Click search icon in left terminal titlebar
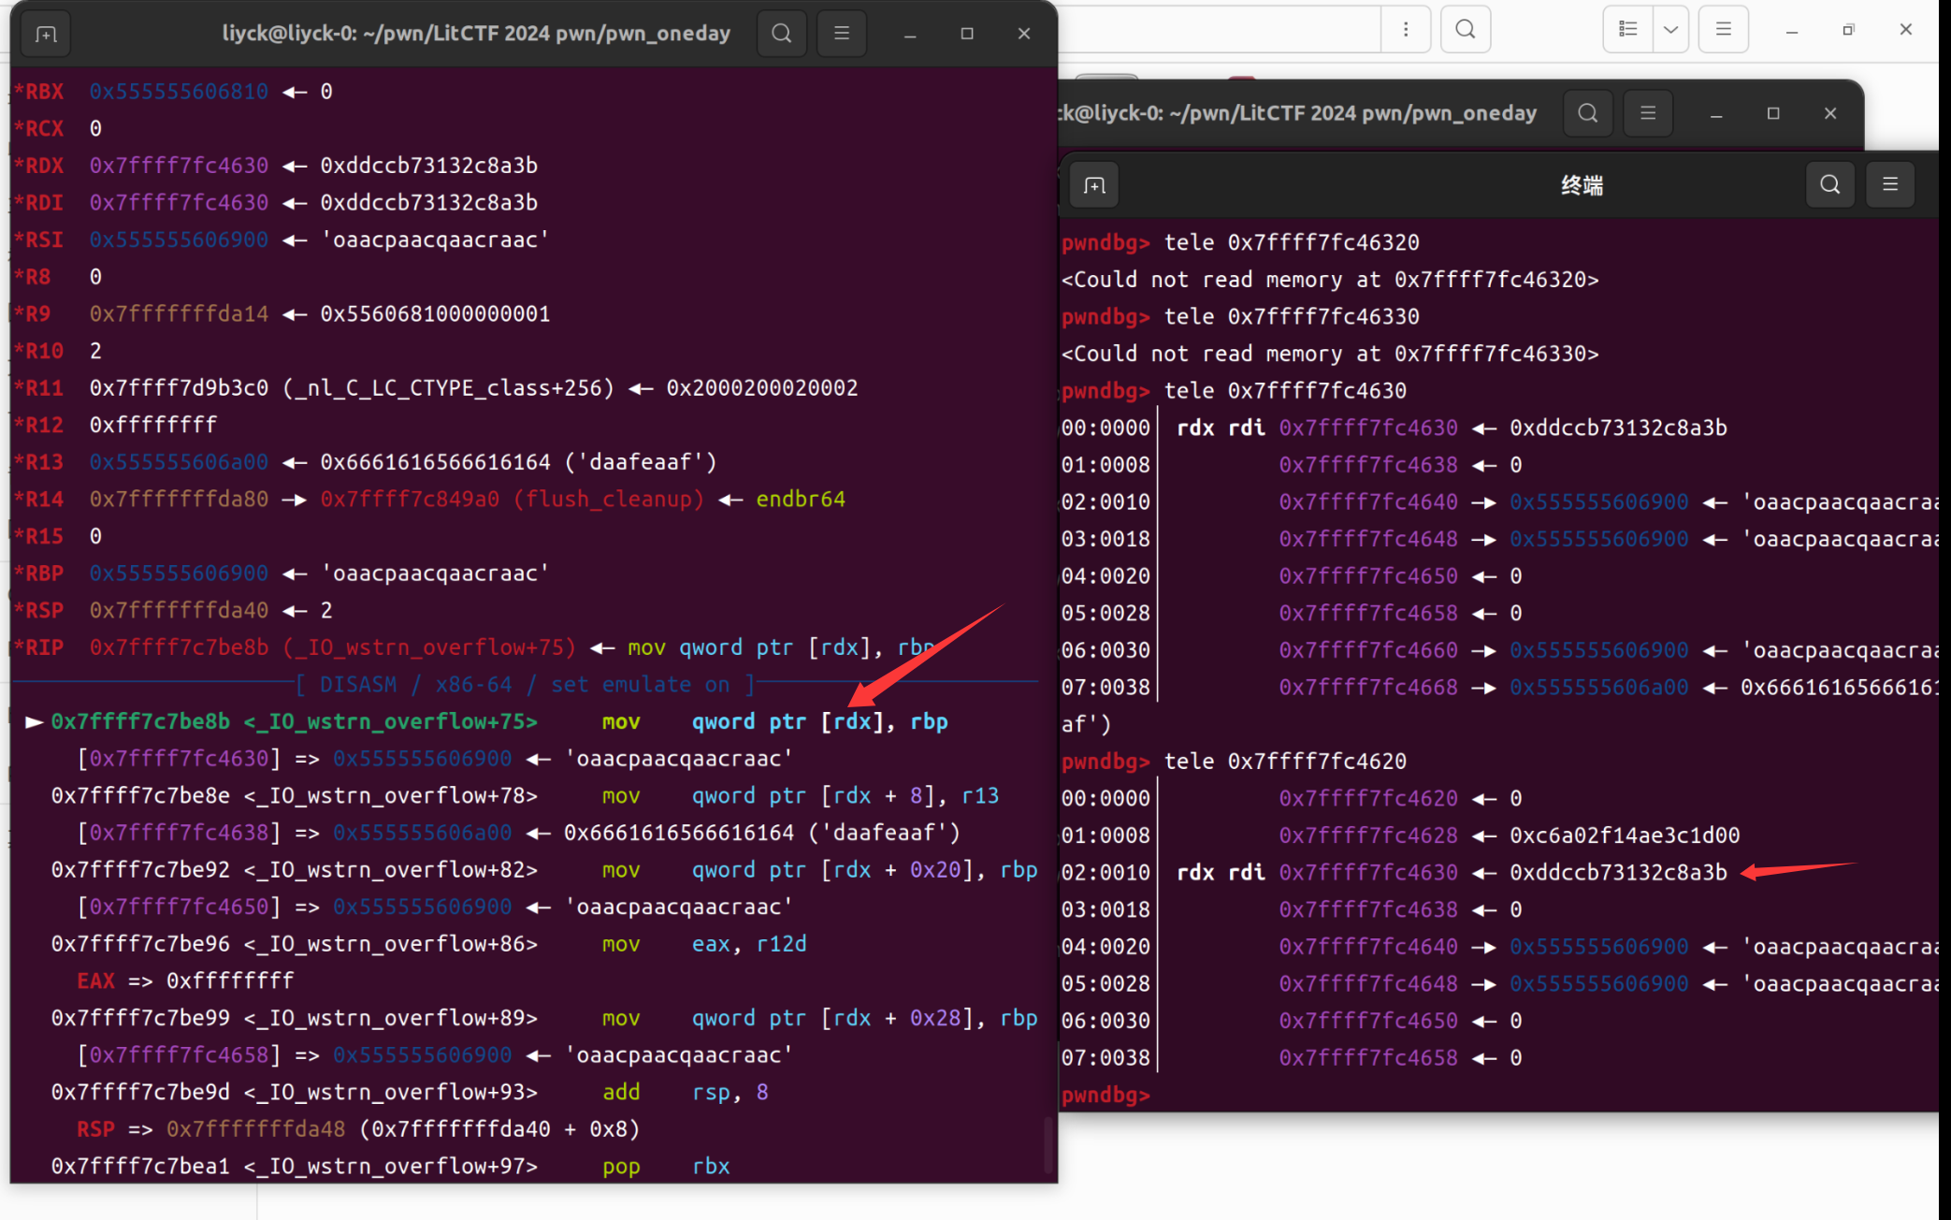The height and width of the screenshot is (1220, 1951). [x=782, y=34]
